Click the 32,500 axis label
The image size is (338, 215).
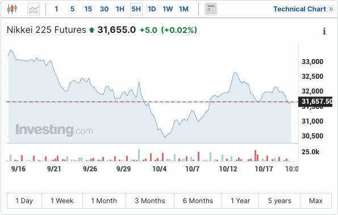(312, 77)
